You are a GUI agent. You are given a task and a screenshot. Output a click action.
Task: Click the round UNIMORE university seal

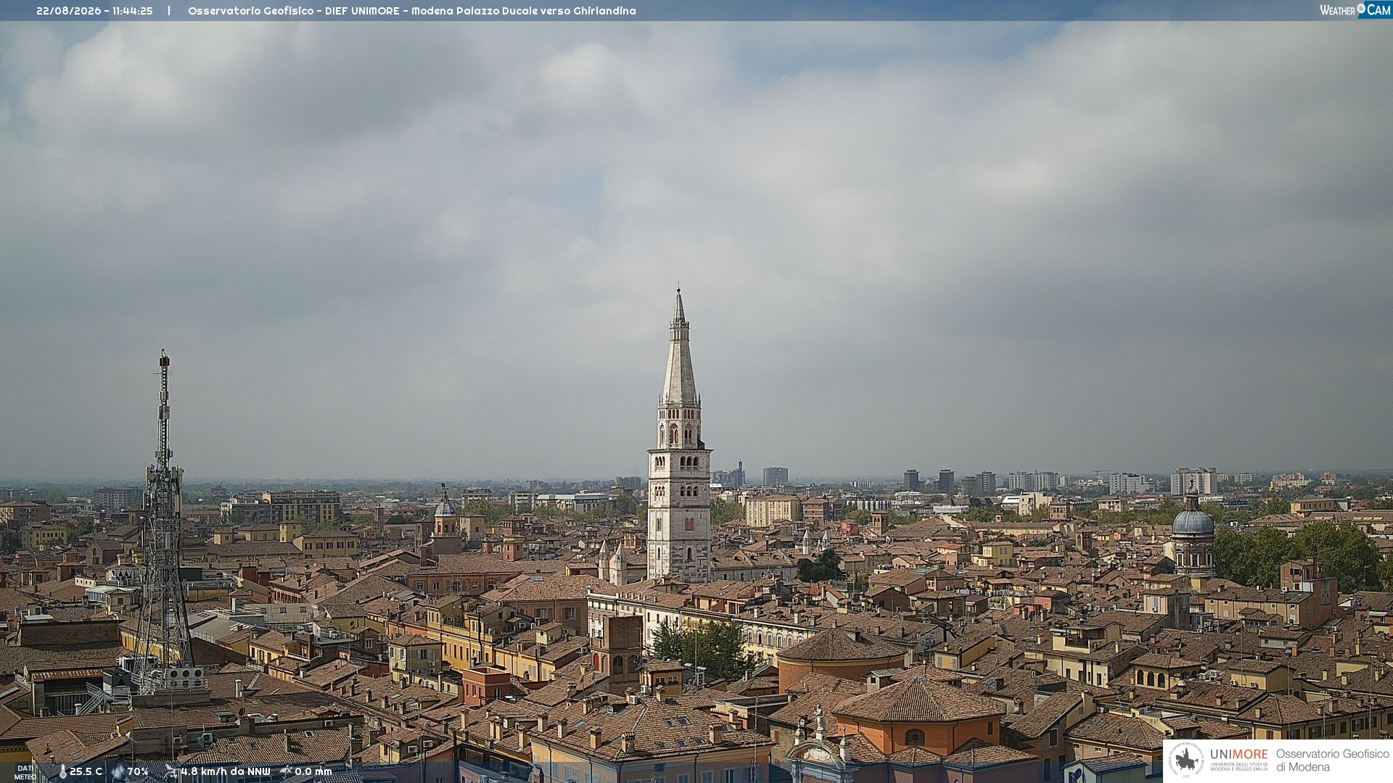click(x=1186, y=761)
